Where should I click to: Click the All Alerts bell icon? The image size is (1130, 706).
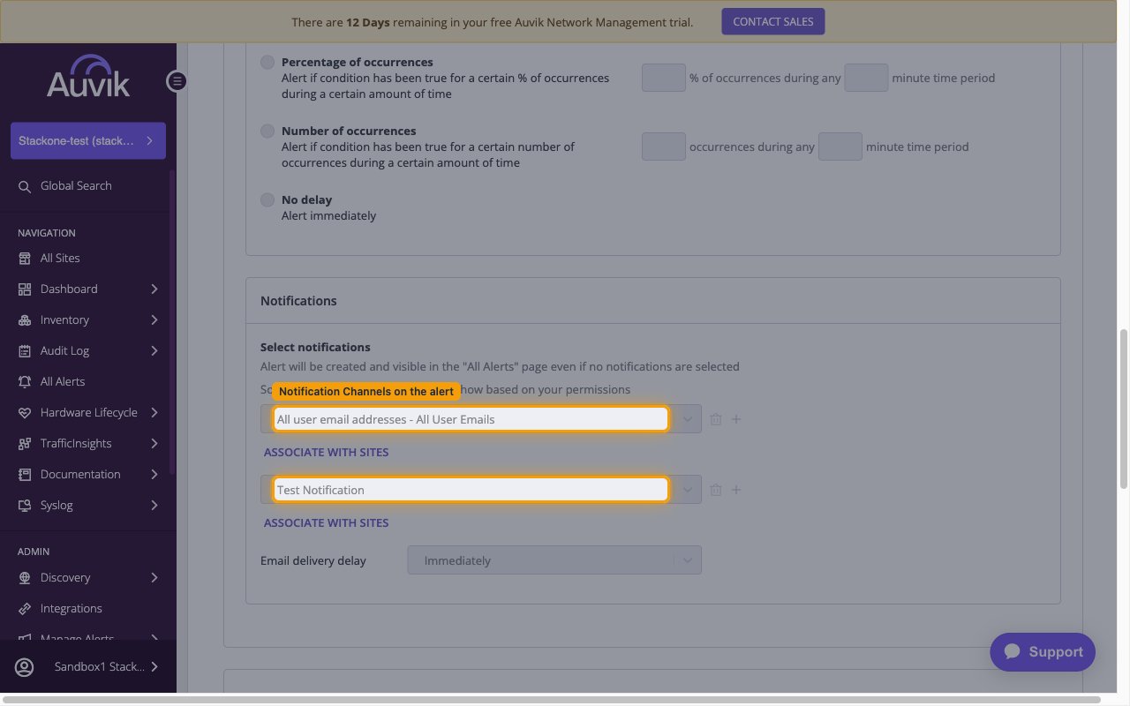click(25, 382)
